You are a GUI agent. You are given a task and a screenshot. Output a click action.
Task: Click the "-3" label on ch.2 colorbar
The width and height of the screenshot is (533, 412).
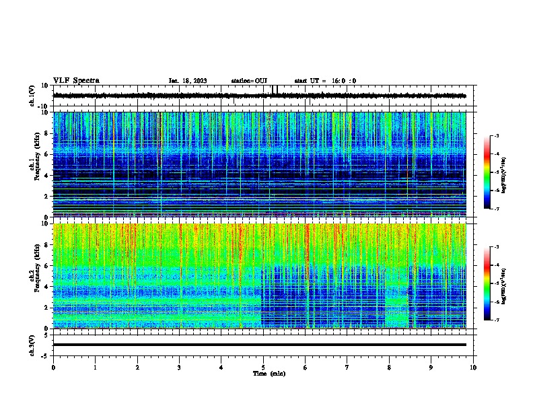(x=496, y=247)
